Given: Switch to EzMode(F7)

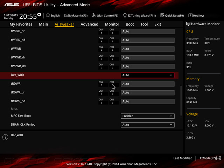Looking at the screenshot, I should (210, 158).
